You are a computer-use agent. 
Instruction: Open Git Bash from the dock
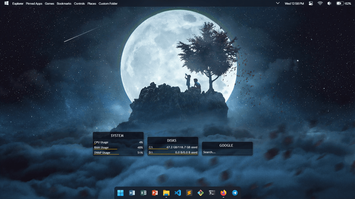click(x=201, y=193)
